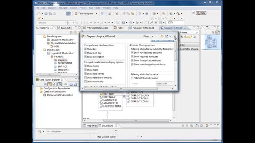Image resolution: width=255 pixels, height=143 pixels.
Task: Click the Save icon in main toolbar
Action: (46, 14)
